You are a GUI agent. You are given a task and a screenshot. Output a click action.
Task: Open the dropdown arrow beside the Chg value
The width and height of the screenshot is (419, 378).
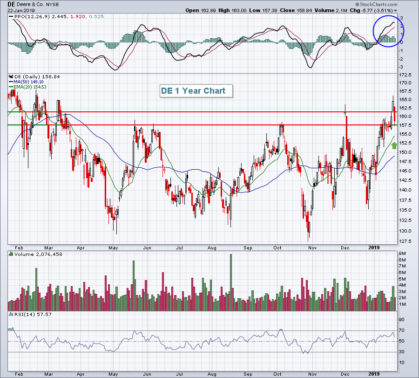(395, 11)
